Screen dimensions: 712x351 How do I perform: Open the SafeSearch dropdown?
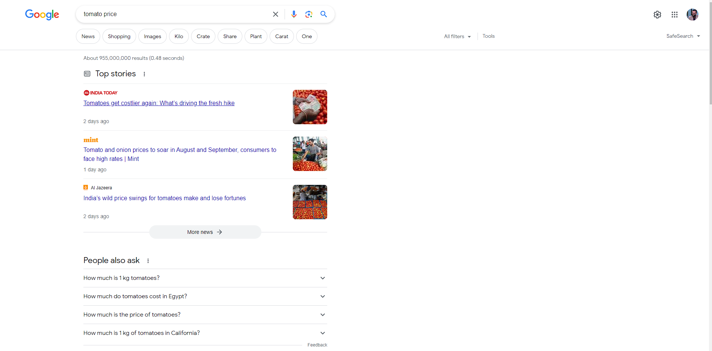tap(683, 36)
